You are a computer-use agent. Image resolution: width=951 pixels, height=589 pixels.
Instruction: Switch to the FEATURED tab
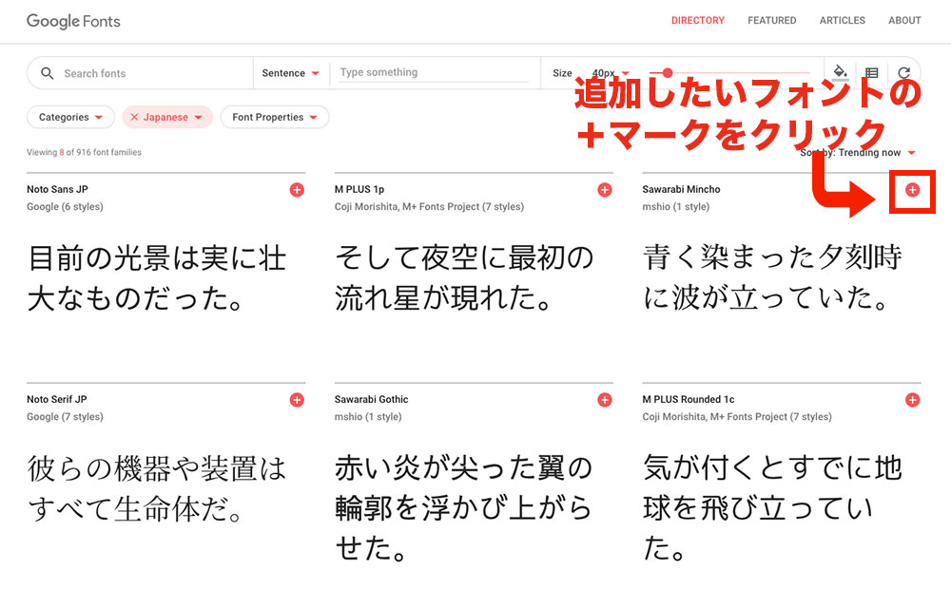(x=771, y=20)
